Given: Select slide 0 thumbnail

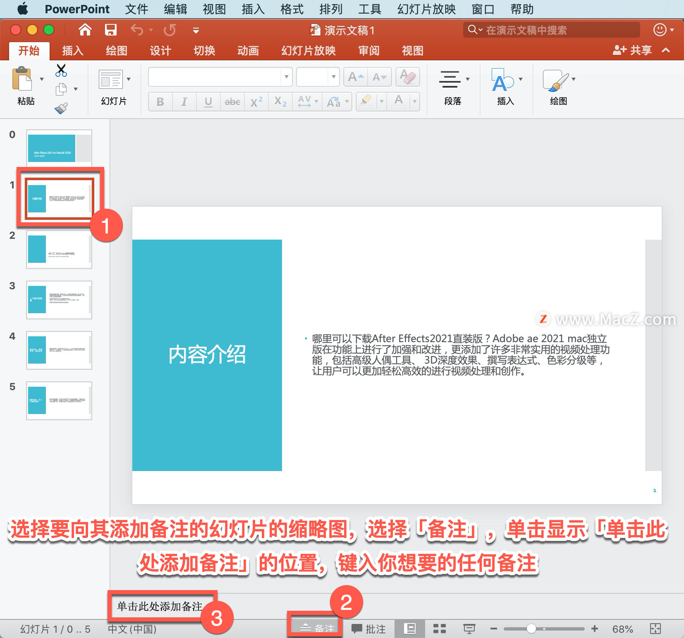Looking at the screenshot, I should point(59,148).
